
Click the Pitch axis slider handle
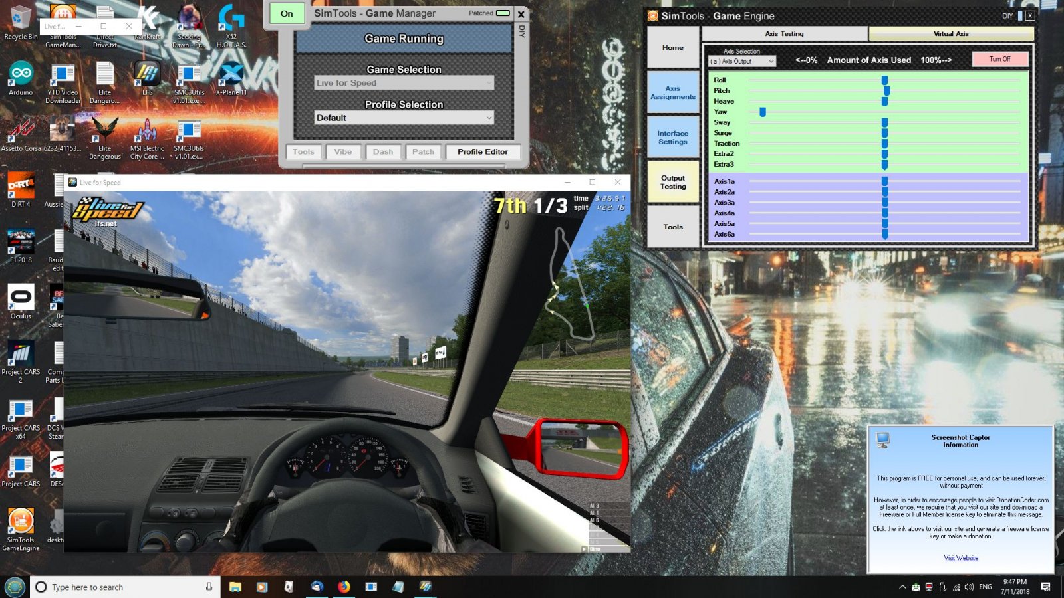pos(886,91)
